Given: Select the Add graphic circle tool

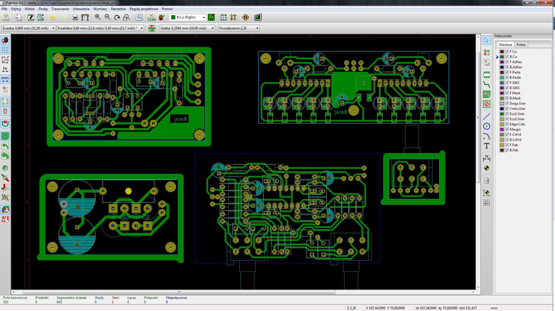Looking at the screenshot, I should [x=487, y=126].
